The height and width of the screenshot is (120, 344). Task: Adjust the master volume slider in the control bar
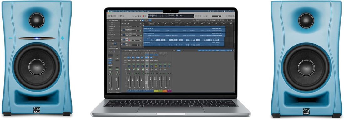216,16
